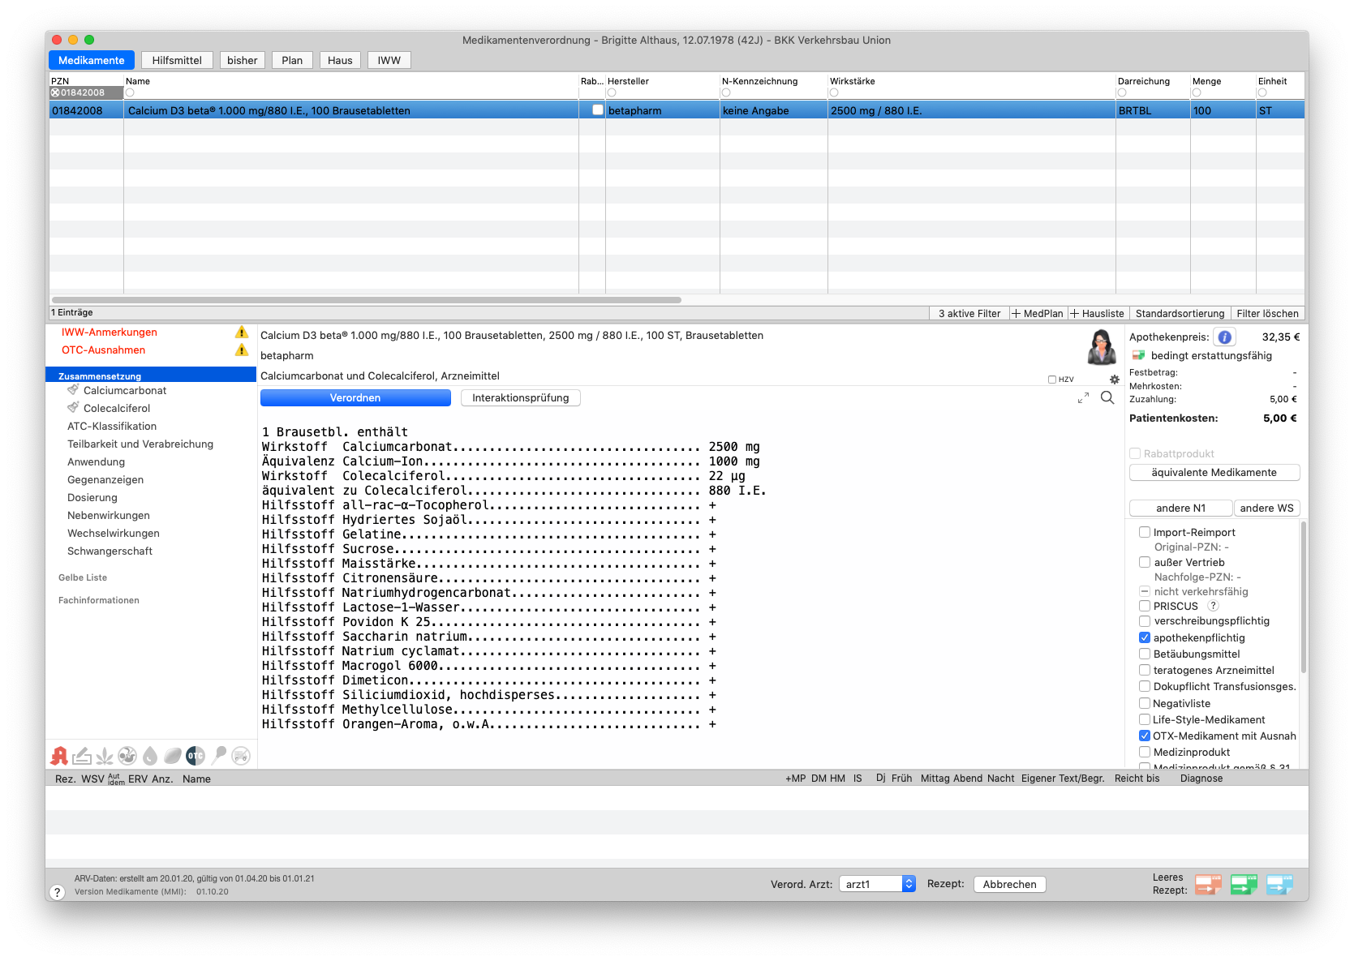The height and width of the screenshot is (961, 1354).
Task: Click the N-Kennzeichnung column filter circle
Action: point(726,92)
